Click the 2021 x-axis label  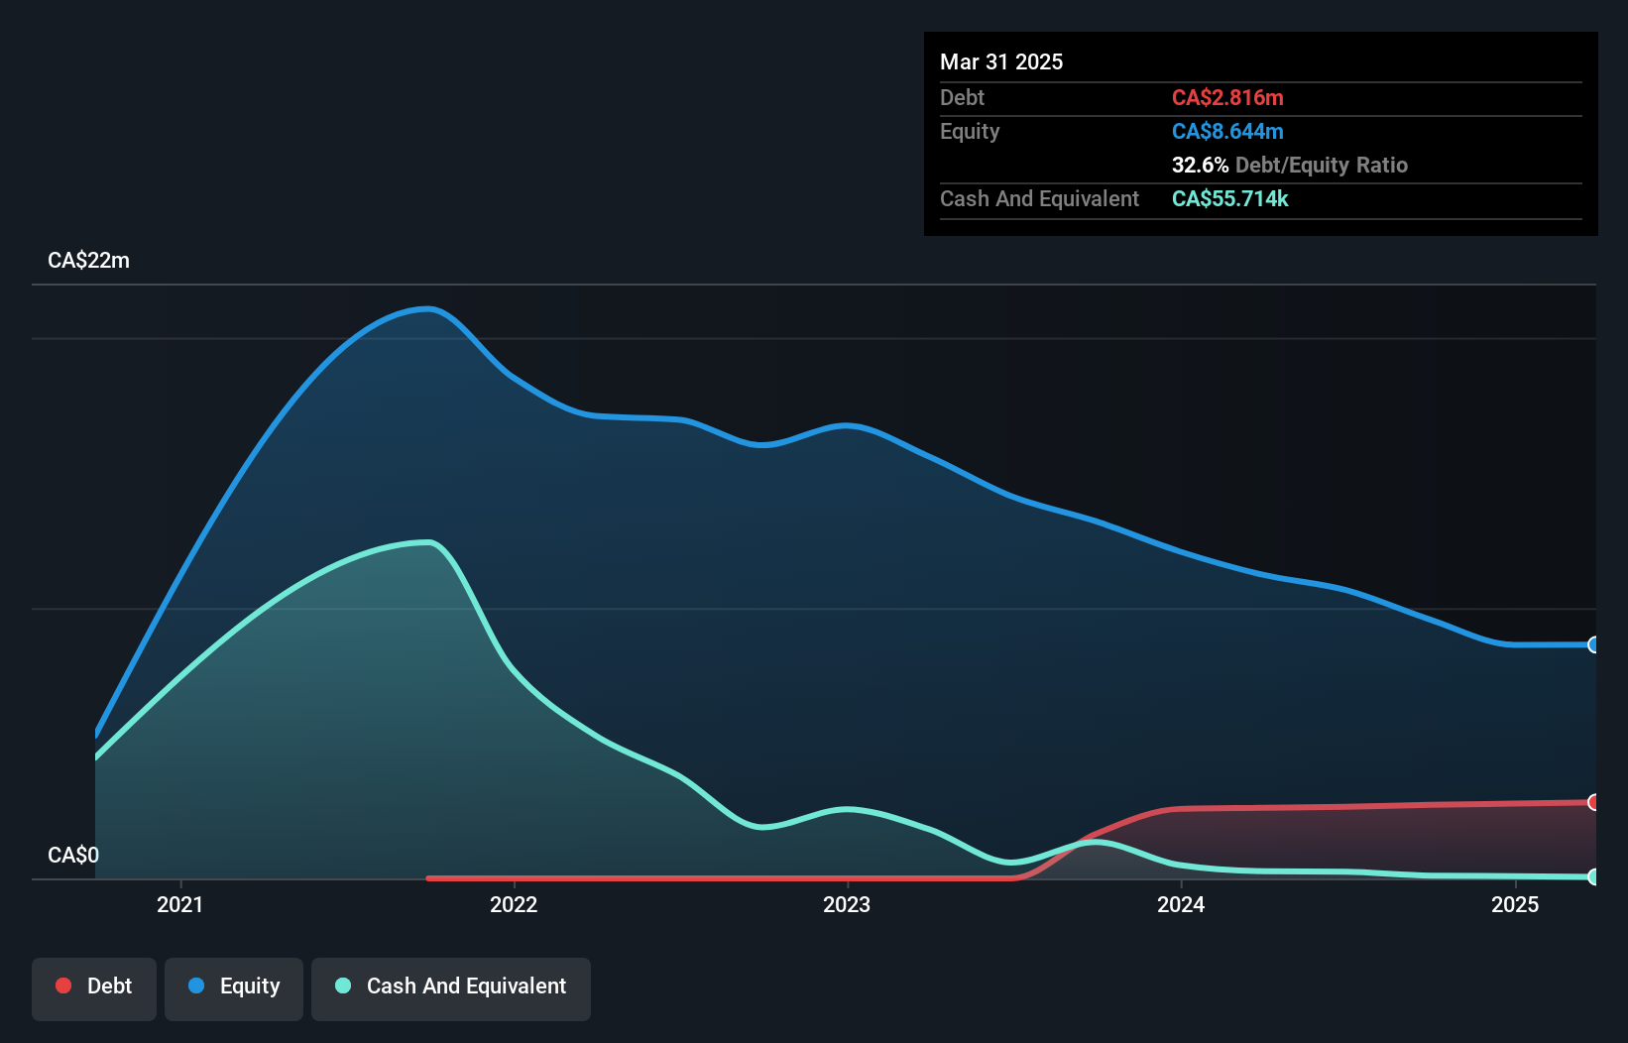point(179,904)
